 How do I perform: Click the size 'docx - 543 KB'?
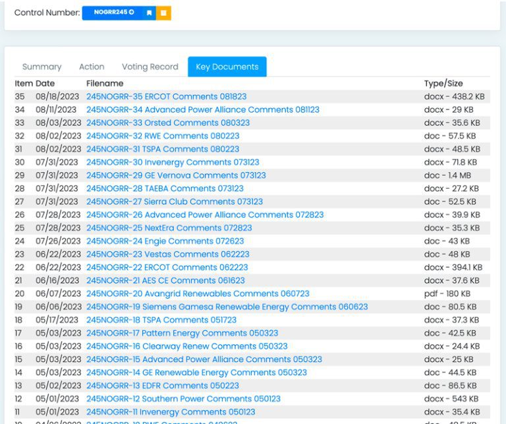coord(451,399)
